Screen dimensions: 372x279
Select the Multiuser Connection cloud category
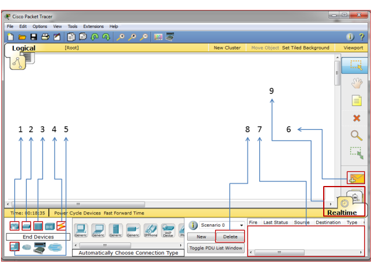point(55,248)
